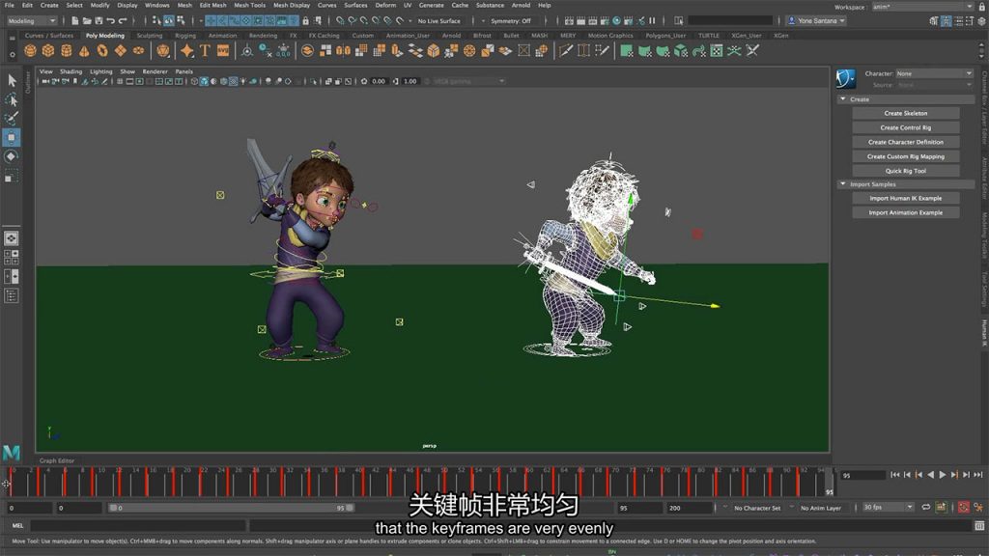This screenshot has height=556, width=989.
Task: Click Create Custom Rig Mapping button
Action: coord(906,156)
